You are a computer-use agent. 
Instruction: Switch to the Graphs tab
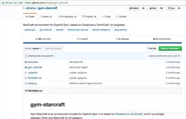(121, 17)
